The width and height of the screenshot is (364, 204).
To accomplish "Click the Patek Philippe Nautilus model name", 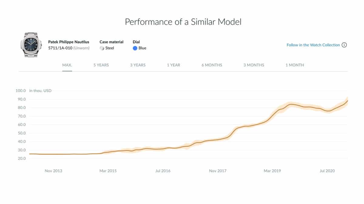I will click(x=69, y=42).
